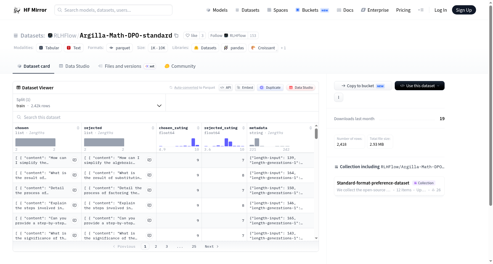Viewport: 493px width, 264px height.
Task: Open Buckets in the top navigation
Action: click(312, 10)
